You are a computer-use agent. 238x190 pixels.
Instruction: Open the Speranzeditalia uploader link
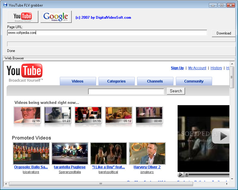pyautogui.click(x=70, y=172)
